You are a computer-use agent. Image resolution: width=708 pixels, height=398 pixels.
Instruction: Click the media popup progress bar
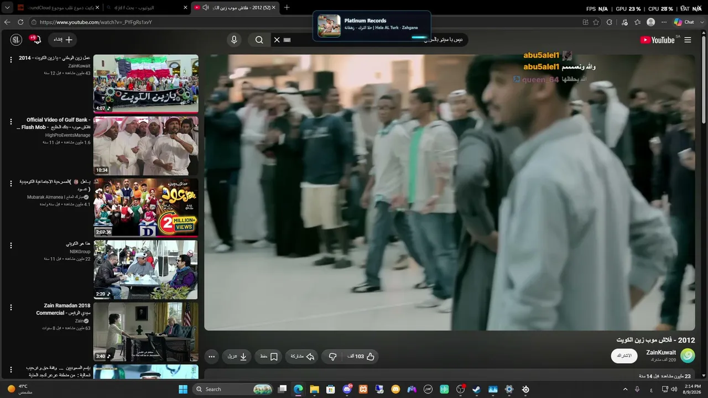coord(419,38)
